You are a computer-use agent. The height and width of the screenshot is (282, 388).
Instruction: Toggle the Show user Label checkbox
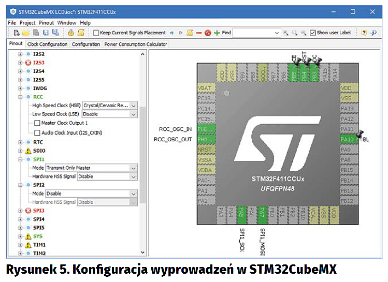click(x=312, y=33)
